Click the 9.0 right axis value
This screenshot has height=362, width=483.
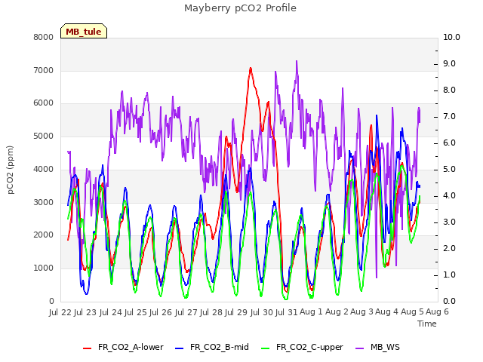point(450,63)
